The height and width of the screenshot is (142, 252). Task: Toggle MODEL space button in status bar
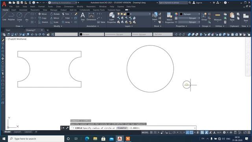pos(145,133)
